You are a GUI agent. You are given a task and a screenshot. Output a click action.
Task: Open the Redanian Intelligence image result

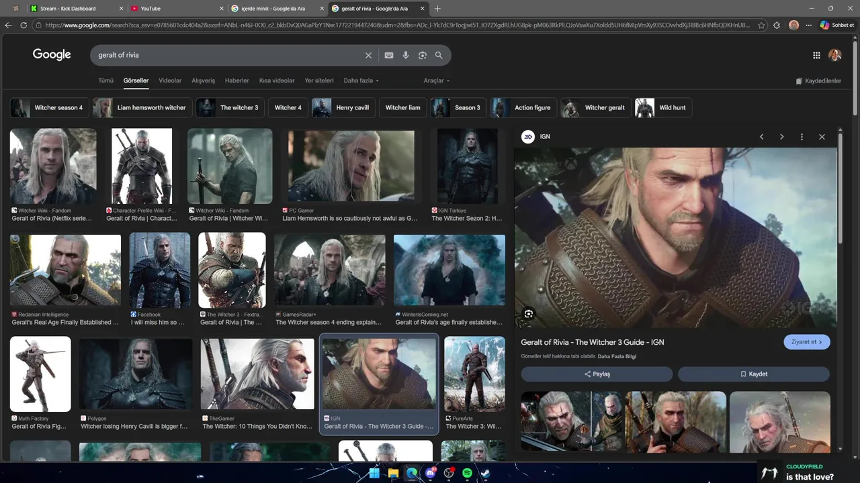(65, 270)
